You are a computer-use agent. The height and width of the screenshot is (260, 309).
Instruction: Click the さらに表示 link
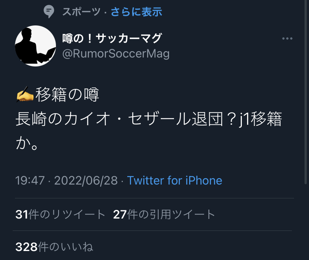point(136,12)
